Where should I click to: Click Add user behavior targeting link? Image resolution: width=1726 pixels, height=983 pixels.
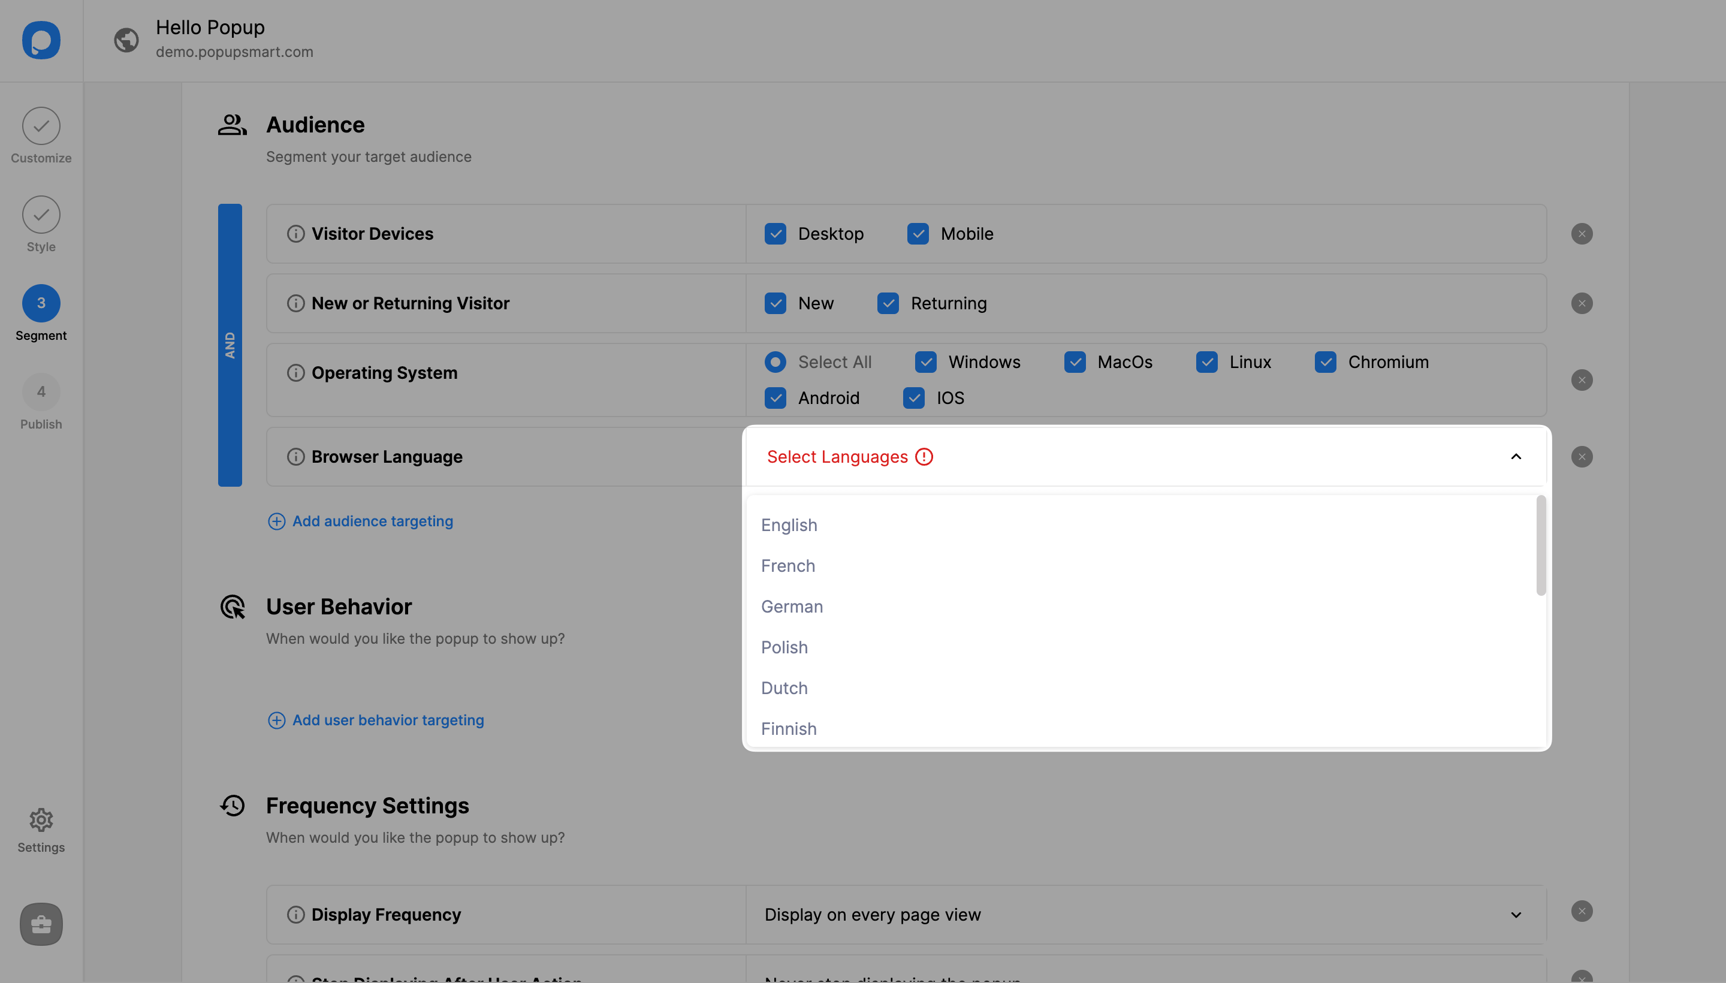click(x=388, y=720)
